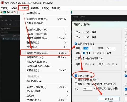Choose 转换为灰度图像(G) menu entry
Viewport: 127px width, 102px height.
pyautogui.click(x=46, y=87)
